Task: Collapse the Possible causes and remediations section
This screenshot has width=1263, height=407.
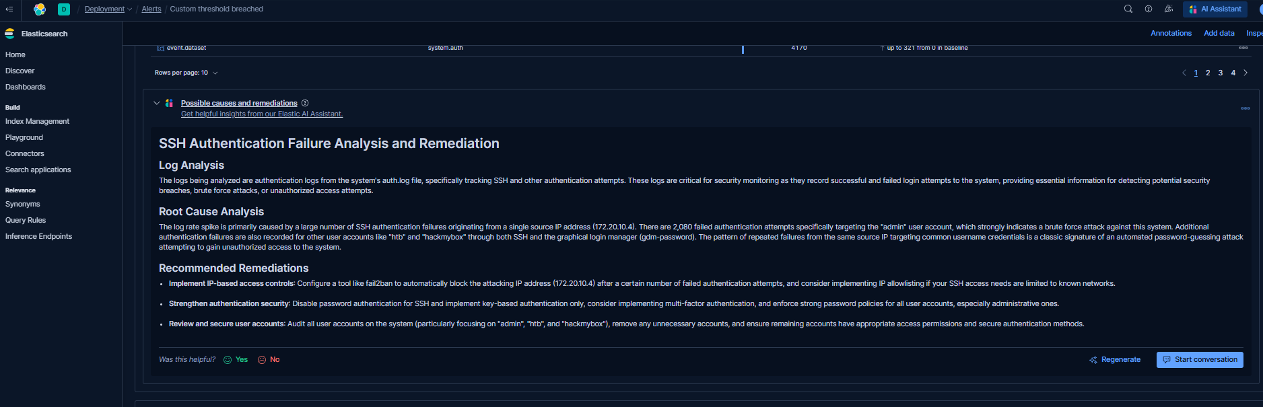Action: tap(157, 103)
